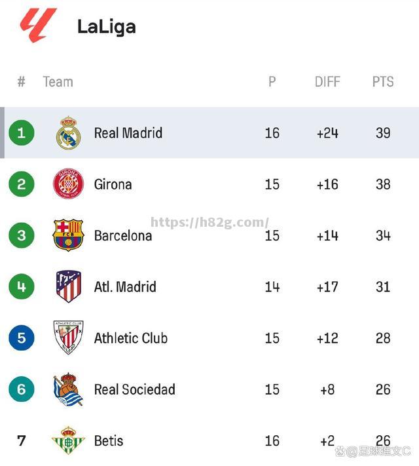Screen dimensions: 419x466
Task: Click the Real Sociedad crest
Action: (68, 389)
